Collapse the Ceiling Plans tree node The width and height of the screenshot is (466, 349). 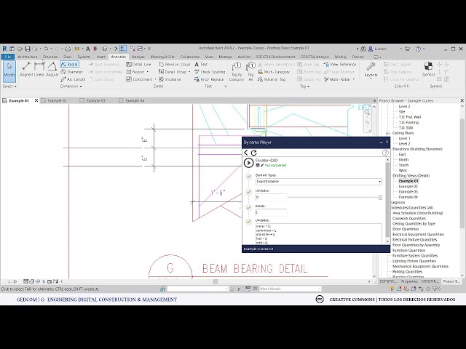(x=387, y=133)
